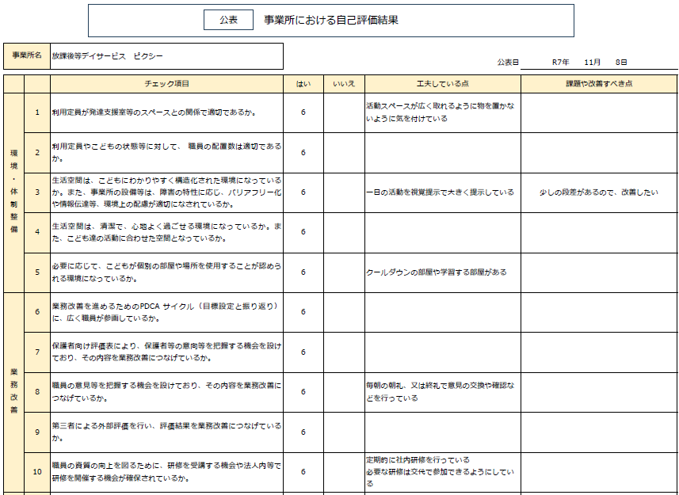
Task: Click the 第三者による外部評価 check item
Action: pyautogui.click(x=166, y=432)
